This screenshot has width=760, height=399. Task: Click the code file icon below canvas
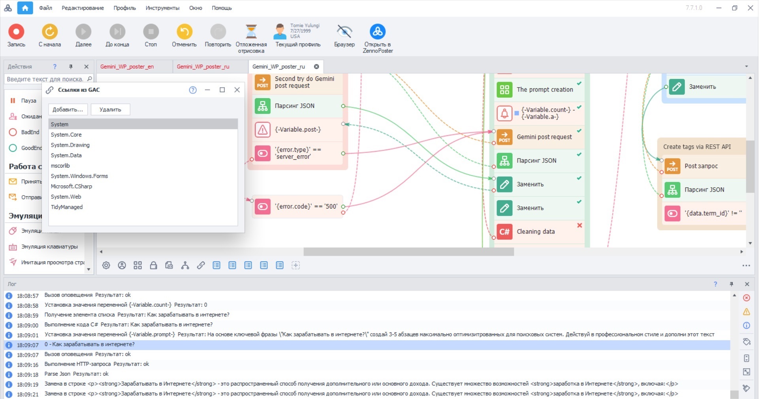pos(169,266)
